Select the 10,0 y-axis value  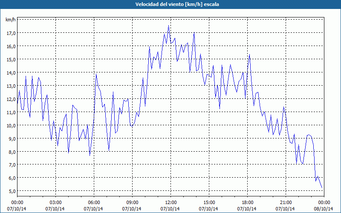(x=11, y=125)
